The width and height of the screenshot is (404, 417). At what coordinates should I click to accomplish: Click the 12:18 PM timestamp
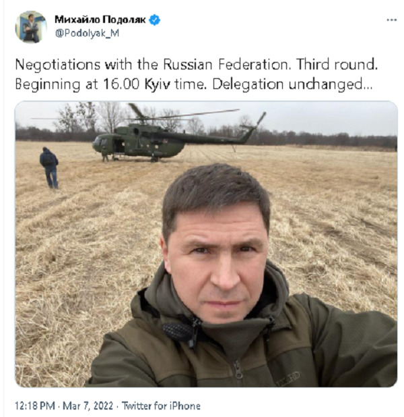(35, 406)
